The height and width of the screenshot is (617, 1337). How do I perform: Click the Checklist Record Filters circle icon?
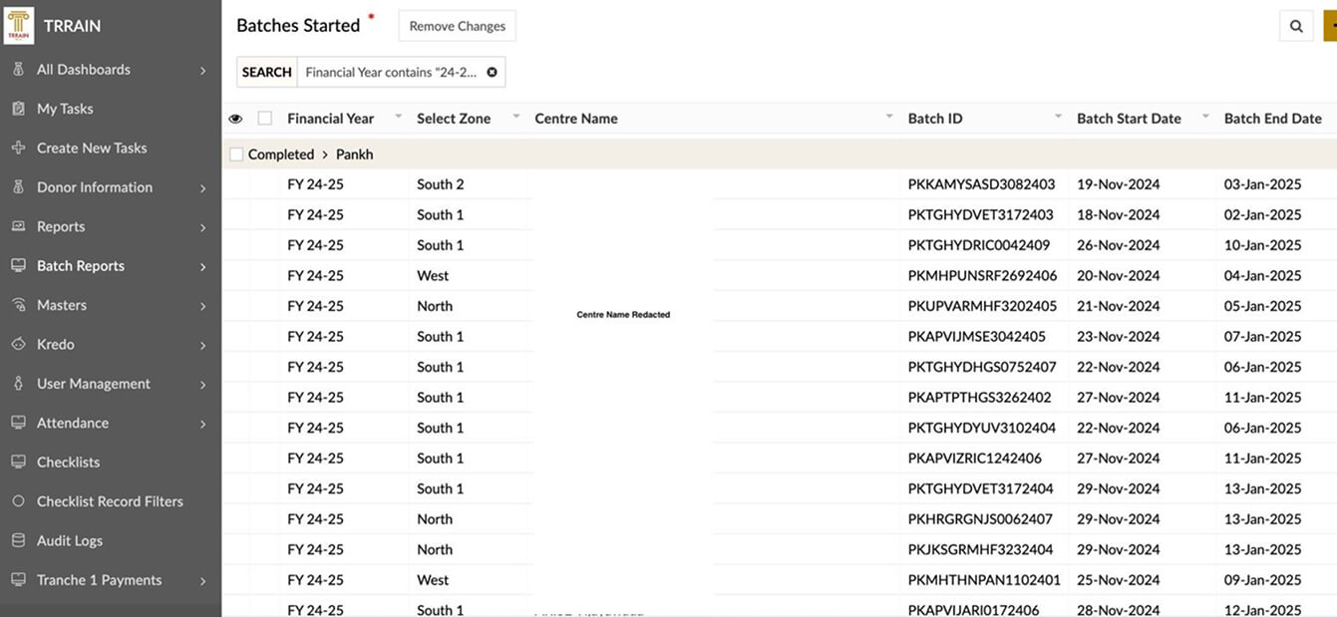(x=18, y=501)
